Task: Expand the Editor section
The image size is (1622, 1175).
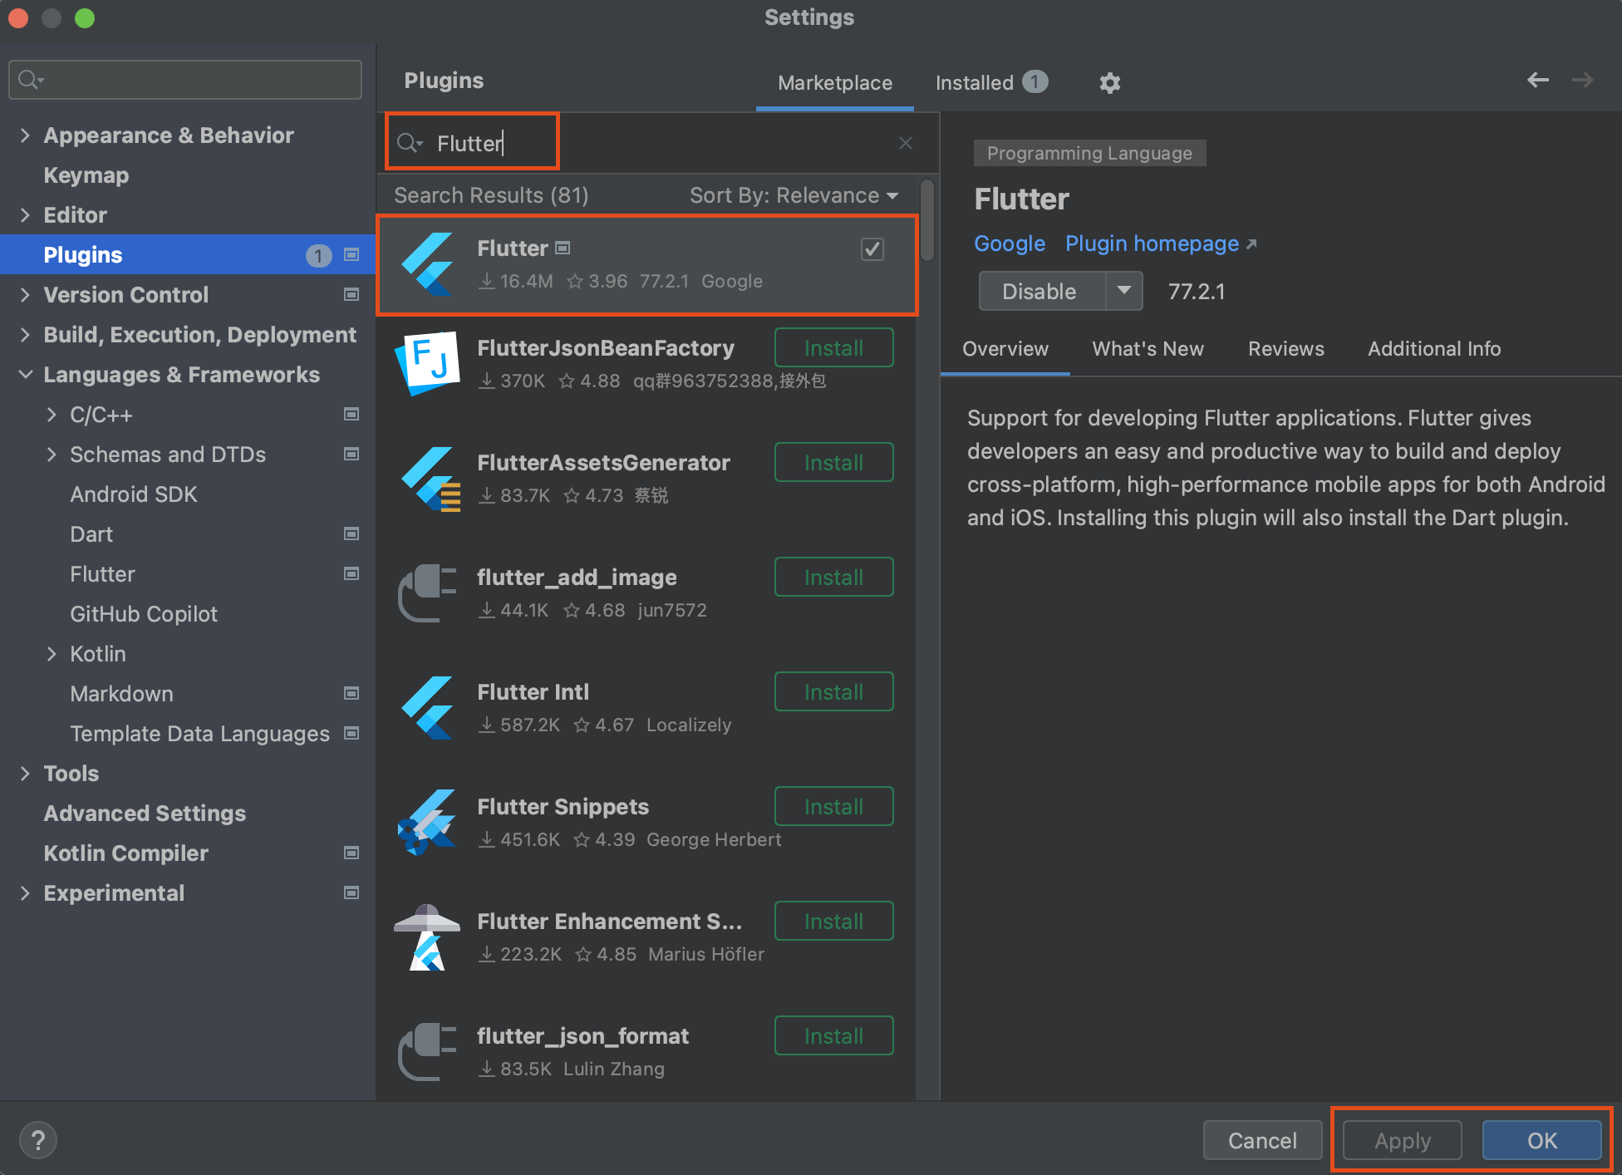Action: pos(25,215)
